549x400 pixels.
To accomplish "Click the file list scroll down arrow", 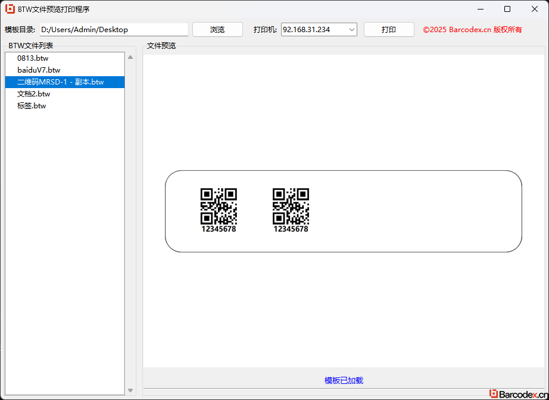I will 130,390.
